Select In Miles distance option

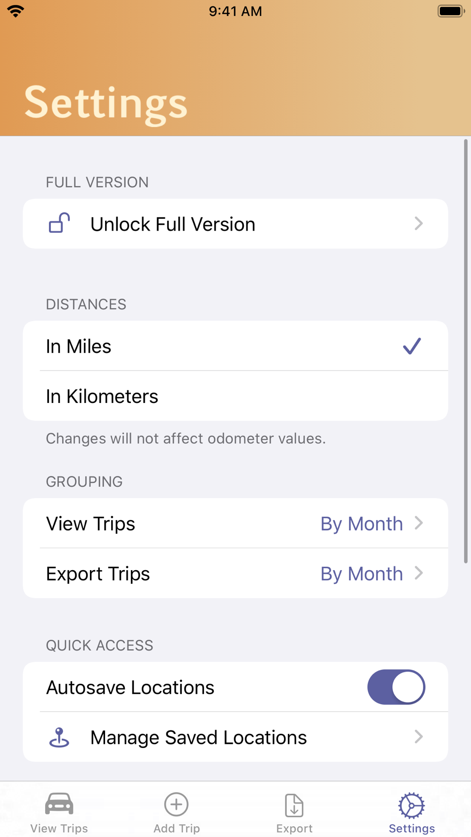(235, 346)
